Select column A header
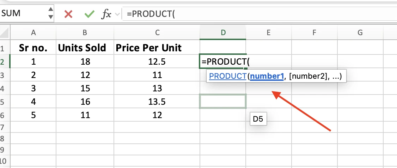 33,32
